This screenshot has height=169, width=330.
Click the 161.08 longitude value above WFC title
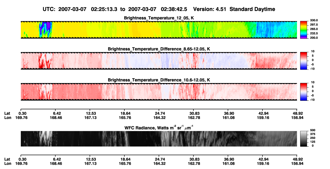[x=228, y=118]
